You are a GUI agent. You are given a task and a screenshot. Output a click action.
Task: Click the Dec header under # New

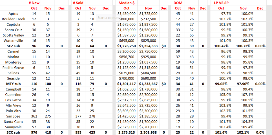61,8
